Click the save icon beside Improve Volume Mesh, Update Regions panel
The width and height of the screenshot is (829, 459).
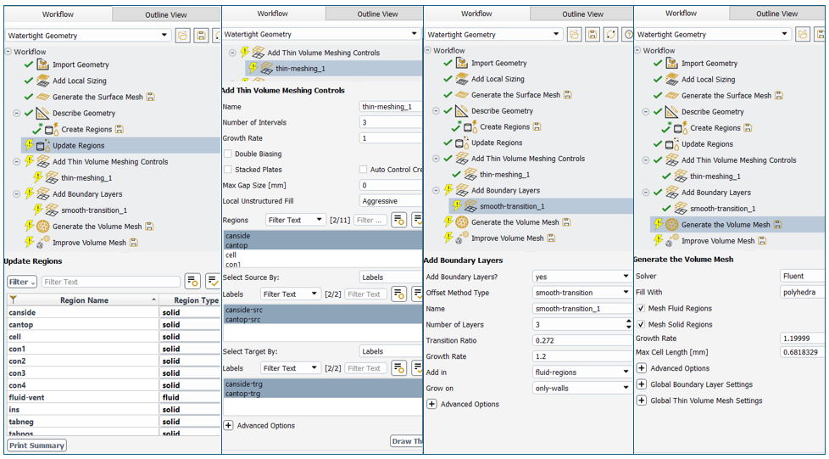(134, 243)
